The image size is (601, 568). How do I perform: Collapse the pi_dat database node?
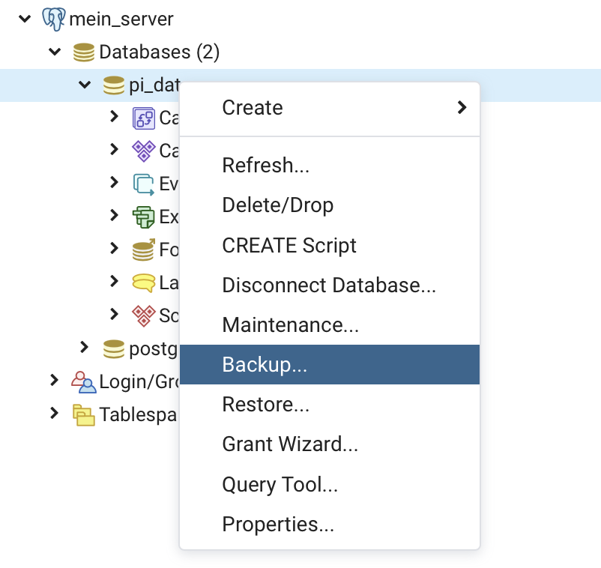pyautogui.click(x=85, y=85)
